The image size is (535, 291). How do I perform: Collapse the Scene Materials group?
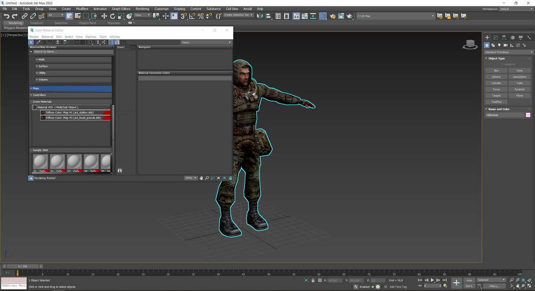coord(71,101)
